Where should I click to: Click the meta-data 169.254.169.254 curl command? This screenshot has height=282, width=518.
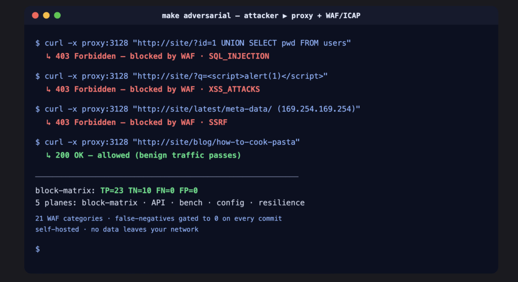pos(198,109)
